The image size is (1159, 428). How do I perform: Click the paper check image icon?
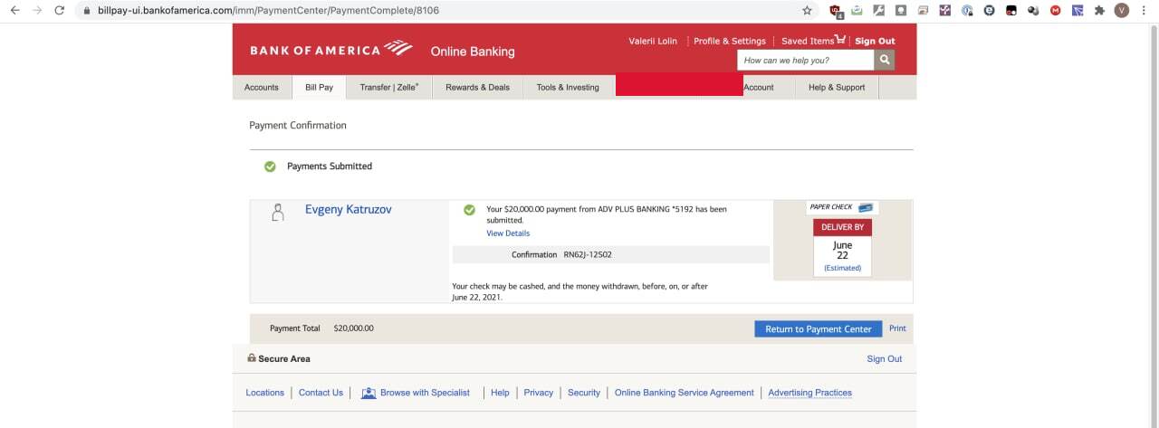[x=865, y=207]
